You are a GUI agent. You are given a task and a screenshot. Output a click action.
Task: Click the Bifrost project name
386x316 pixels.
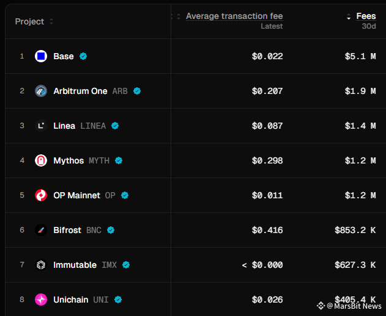tap(67, 230)
